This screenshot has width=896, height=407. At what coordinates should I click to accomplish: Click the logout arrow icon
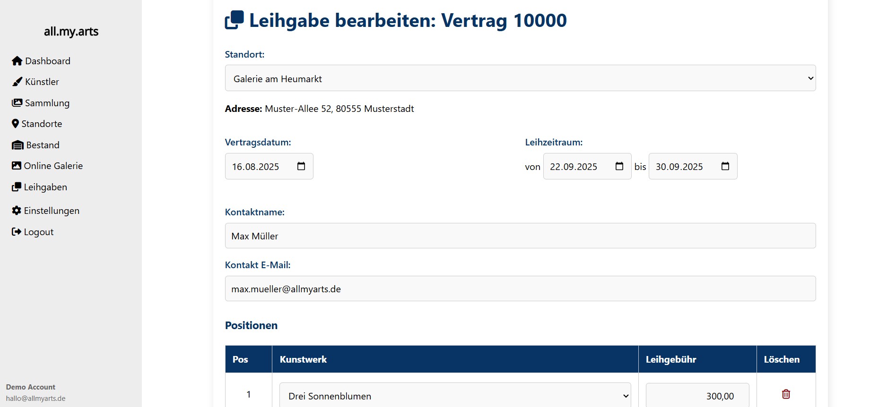pos(17,232)
